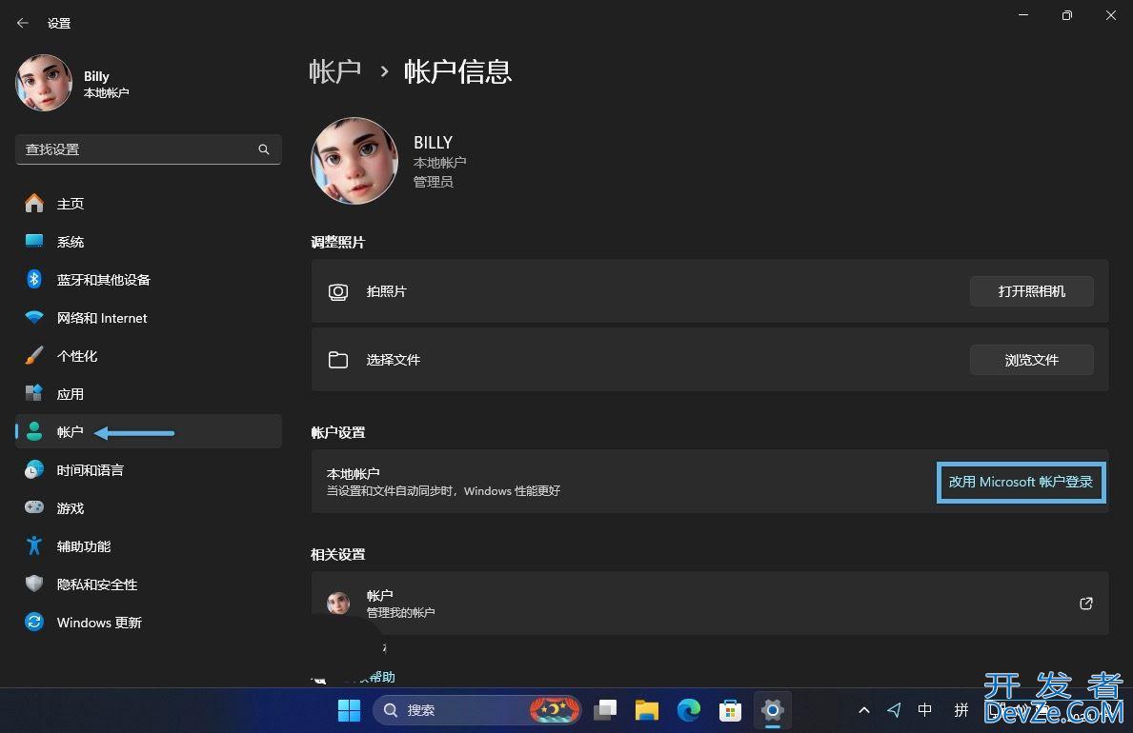
Task: Open 网络和 Internet settings
Action: pyautogui.click(x=102, y=318)
